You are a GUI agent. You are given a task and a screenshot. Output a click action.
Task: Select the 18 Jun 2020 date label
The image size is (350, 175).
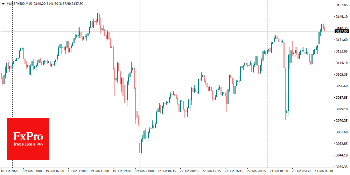point(10,171)
